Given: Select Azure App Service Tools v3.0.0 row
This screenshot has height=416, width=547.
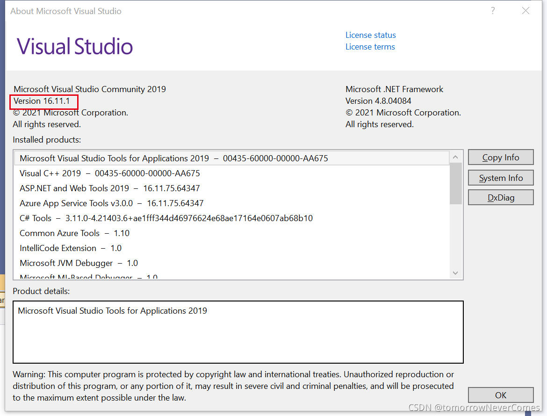Looking at the screenshot, I should (231, 203).
